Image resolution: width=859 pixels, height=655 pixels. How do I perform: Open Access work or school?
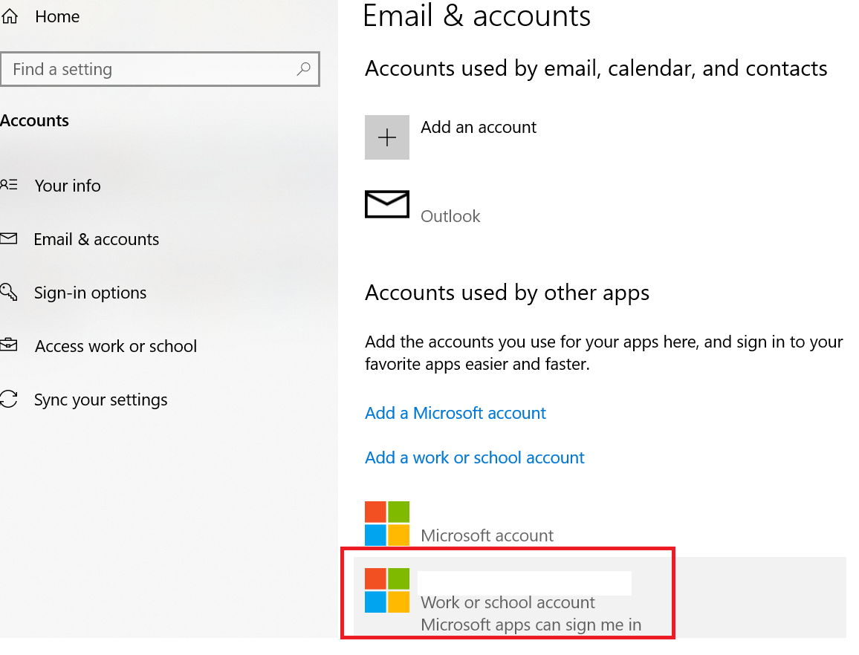[116, 346]
